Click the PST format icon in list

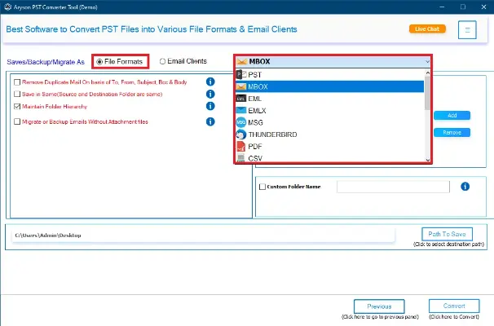point(241,75)
